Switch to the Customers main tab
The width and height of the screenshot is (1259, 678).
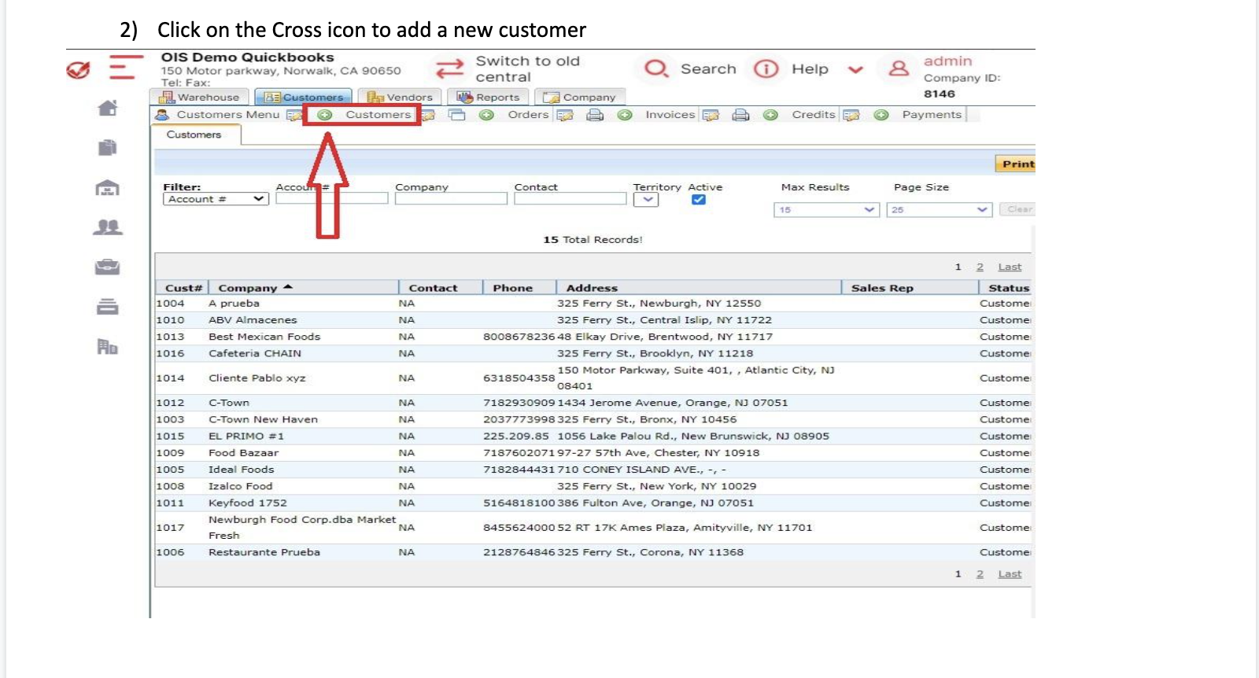coord(304,97)
